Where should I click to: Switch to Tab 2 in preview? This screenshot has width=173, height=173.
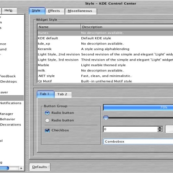(63, 94)
